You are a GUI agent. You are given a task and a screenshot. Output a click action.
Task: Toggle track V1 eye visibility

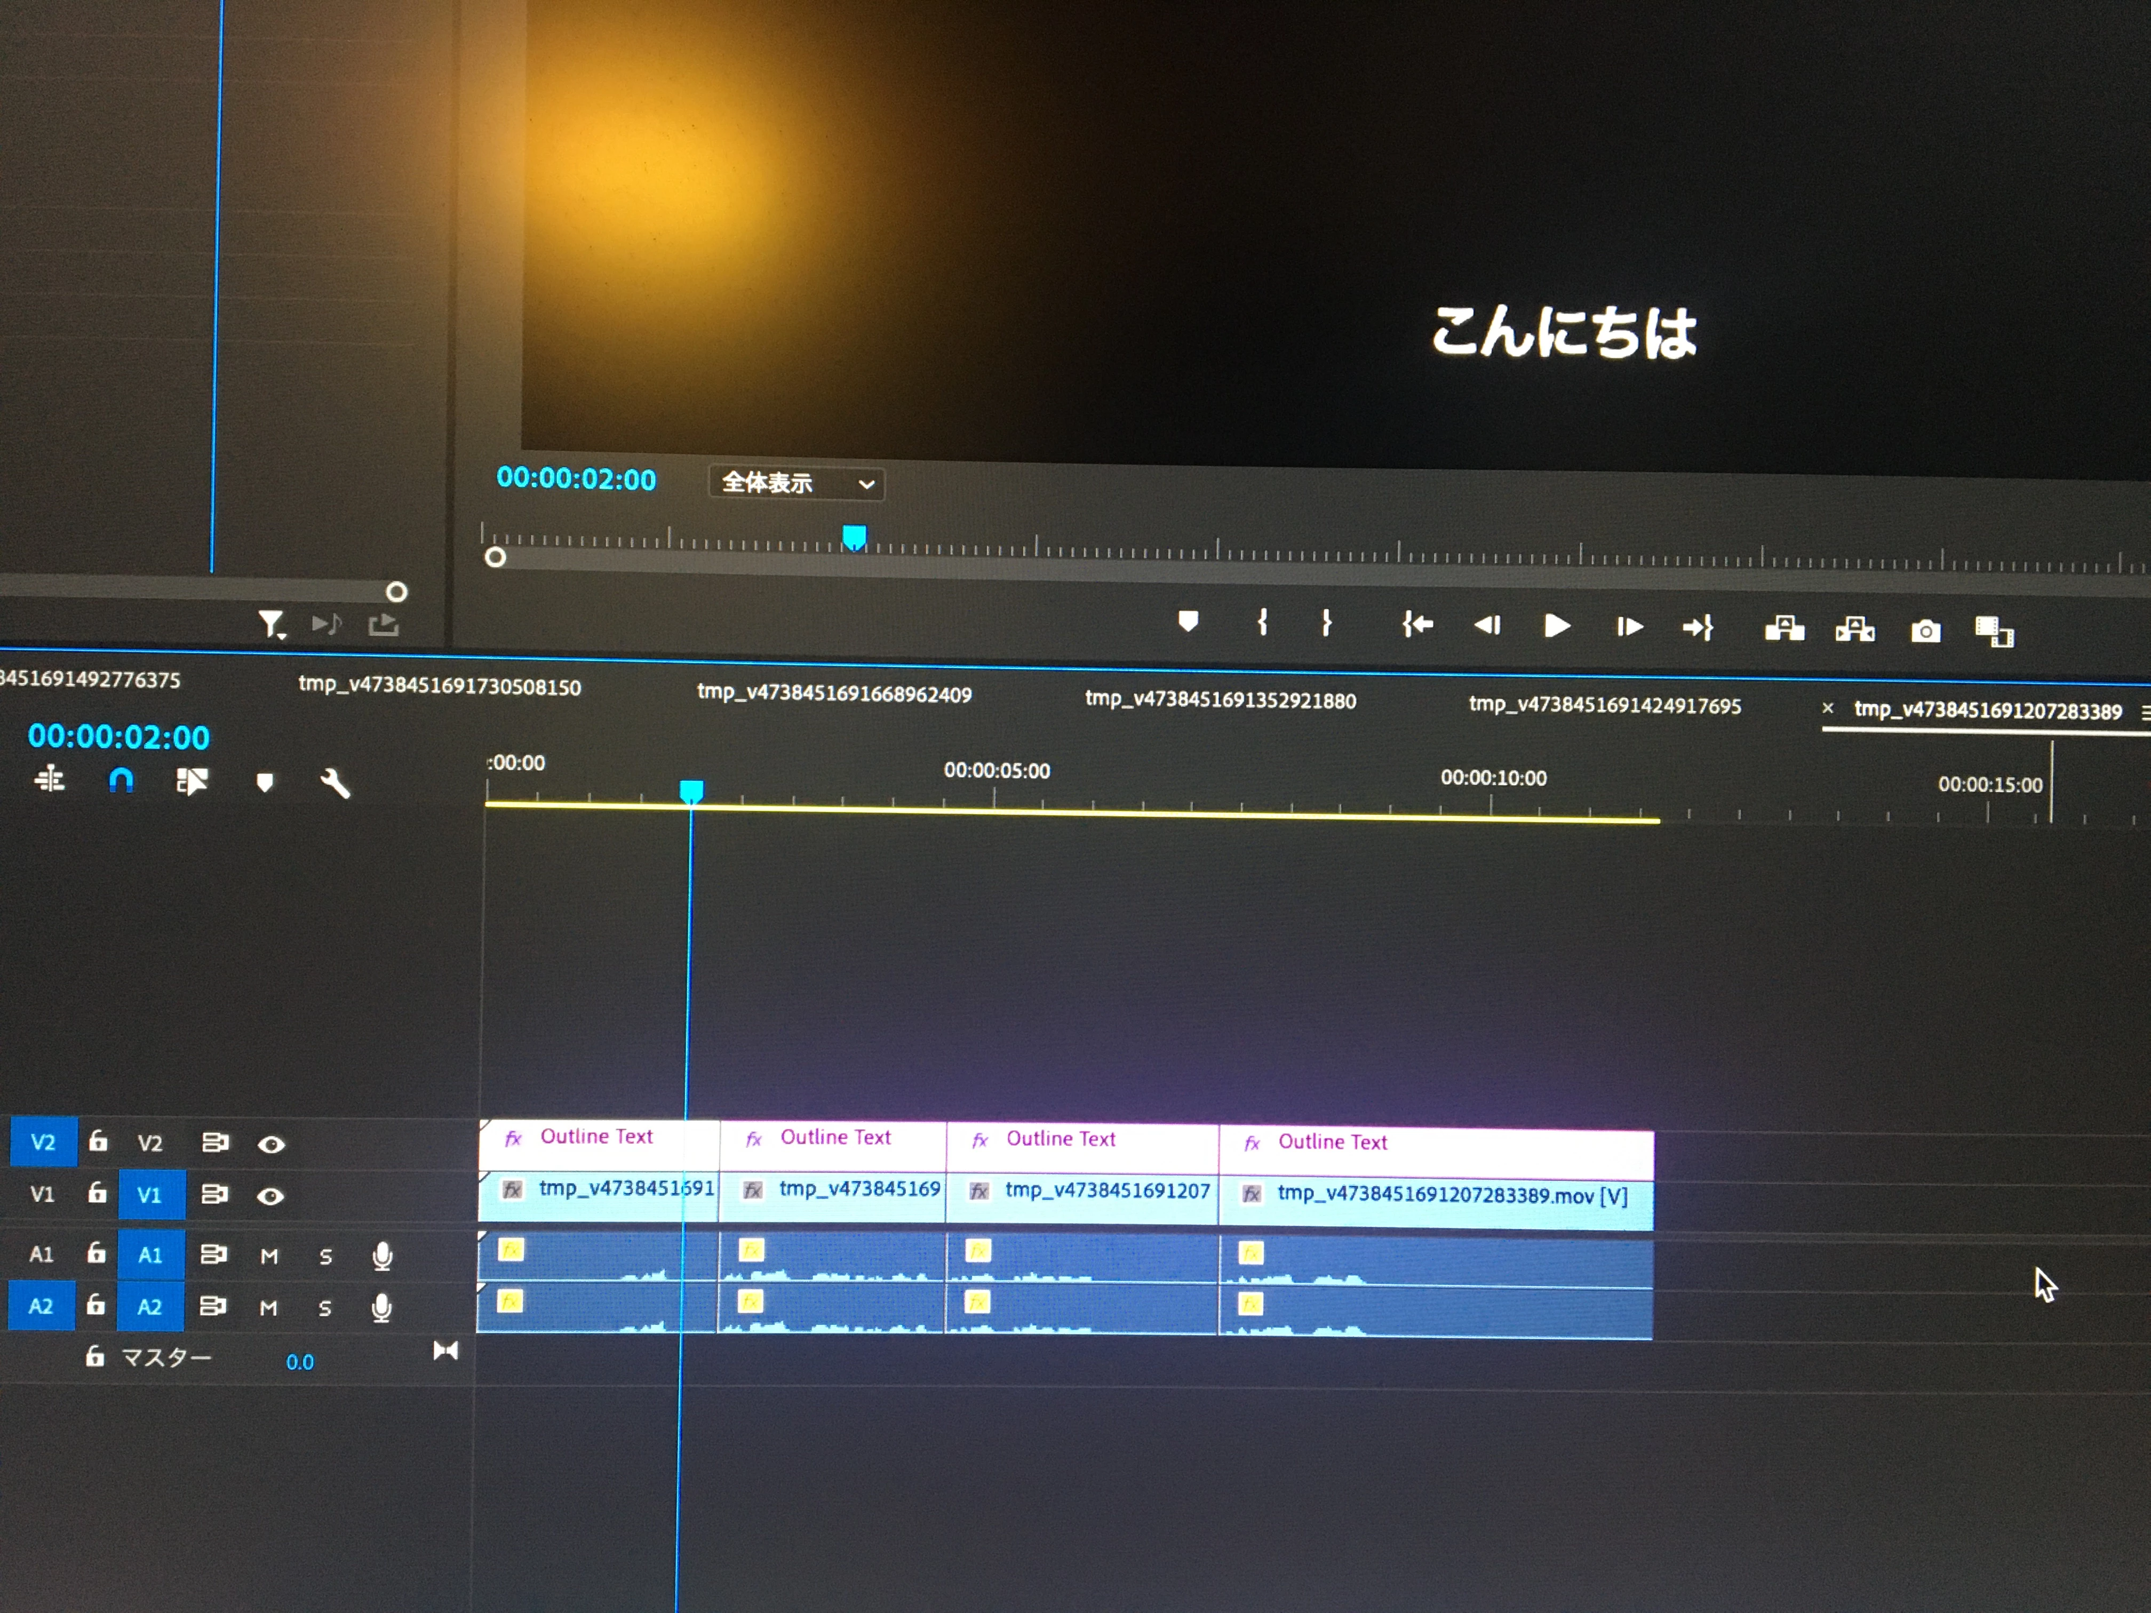tap(270, 1196)
